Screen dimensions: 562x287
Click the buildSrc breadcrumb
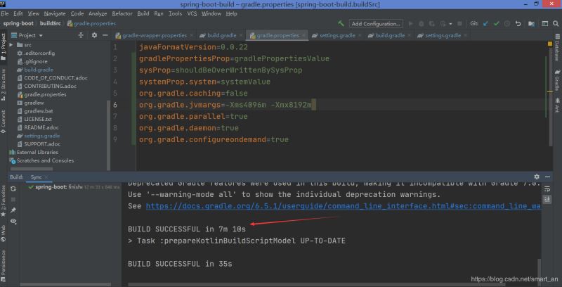(50, 23)
